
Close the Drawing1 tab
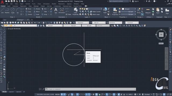click(28, 20)
